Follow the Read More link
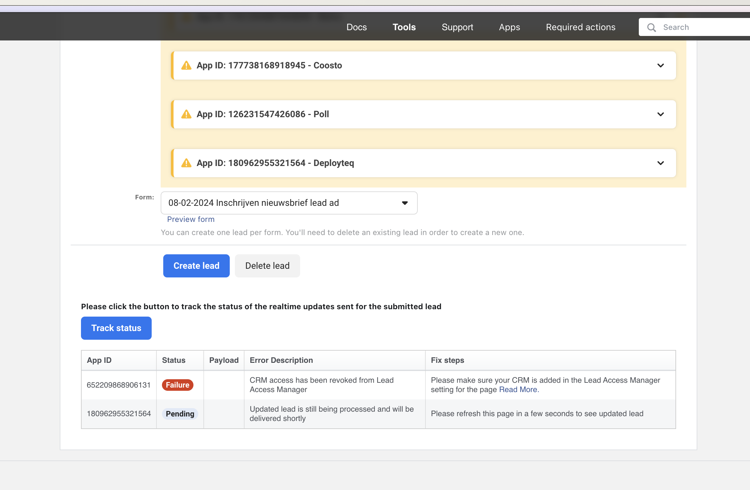The height and width of the screenshot is (490, 750). (519, 389)
